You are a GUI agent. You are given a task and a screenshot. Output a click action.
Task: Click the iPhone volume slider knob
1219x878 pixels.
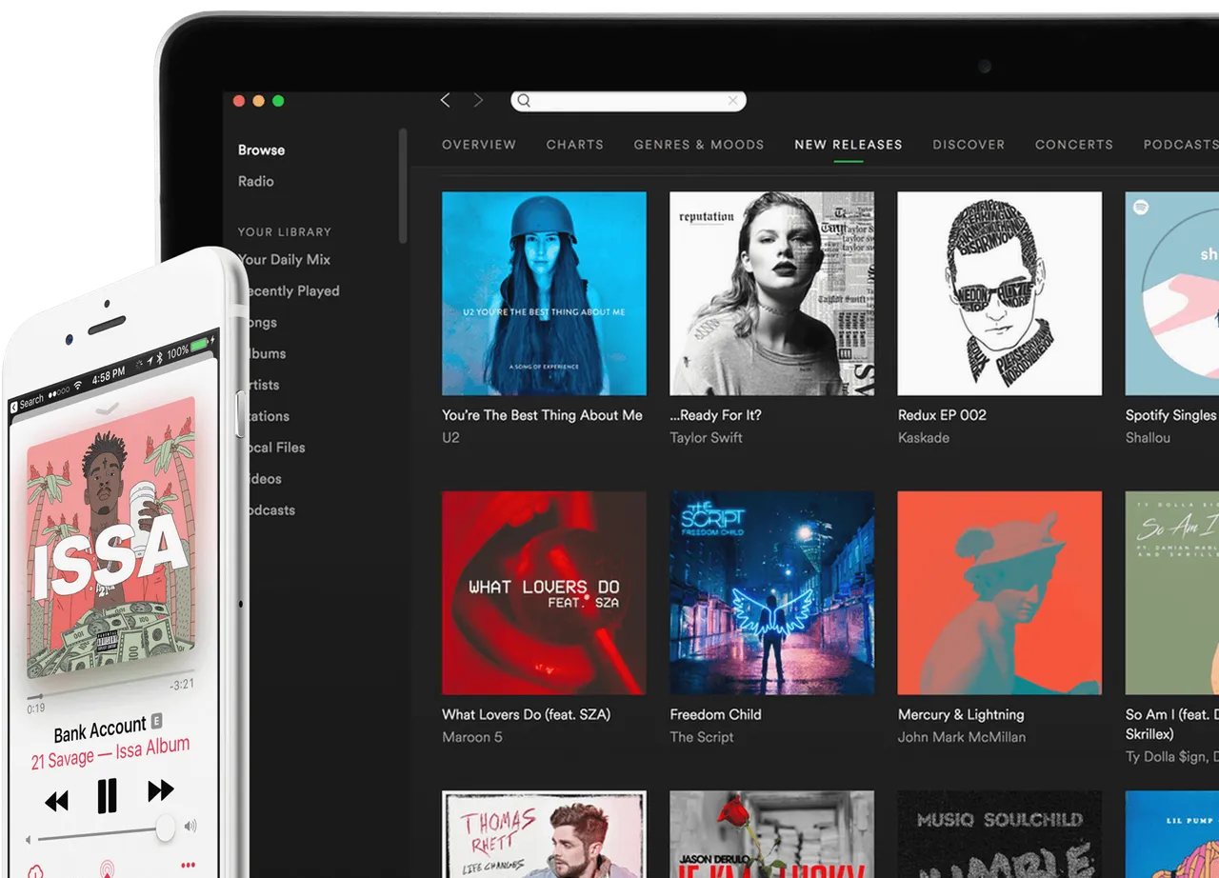tap(166, 828)
